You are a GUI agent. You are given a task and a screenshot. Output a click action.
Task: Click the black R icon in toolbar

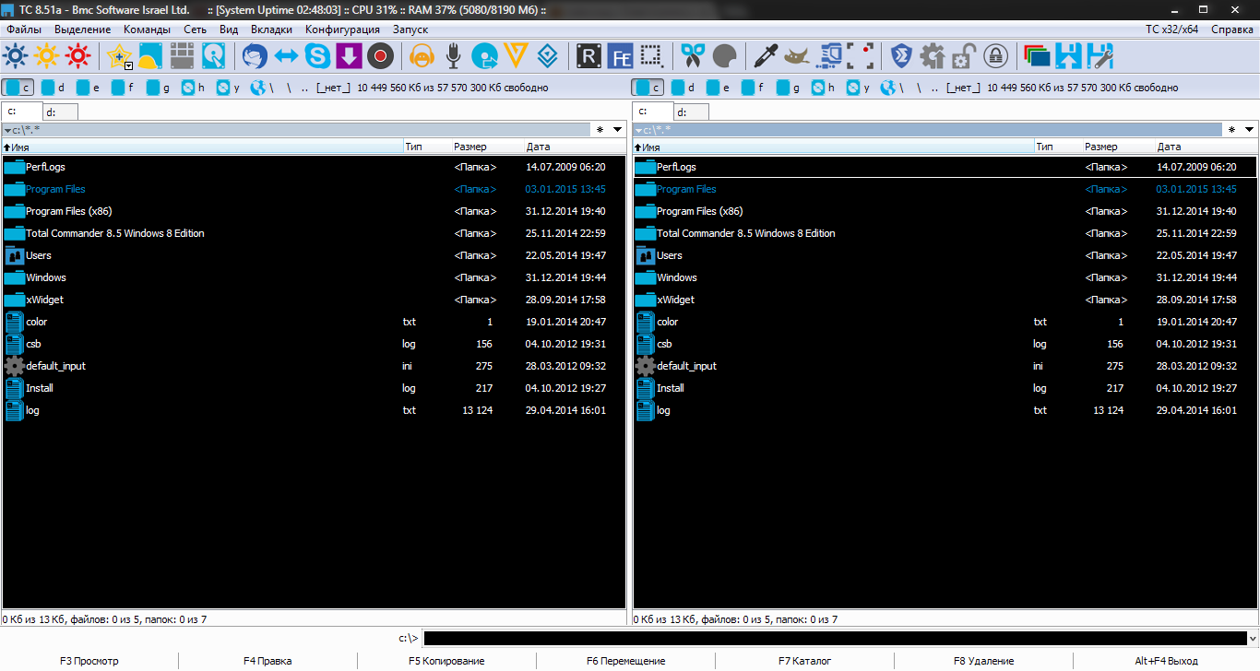click(x=588, y=56)
